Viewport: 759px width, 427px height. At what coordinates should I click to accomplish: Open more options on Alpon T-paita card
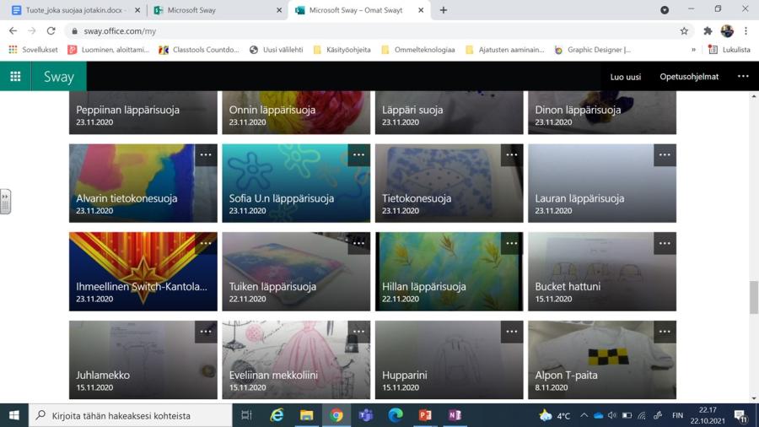coord(665,332)
